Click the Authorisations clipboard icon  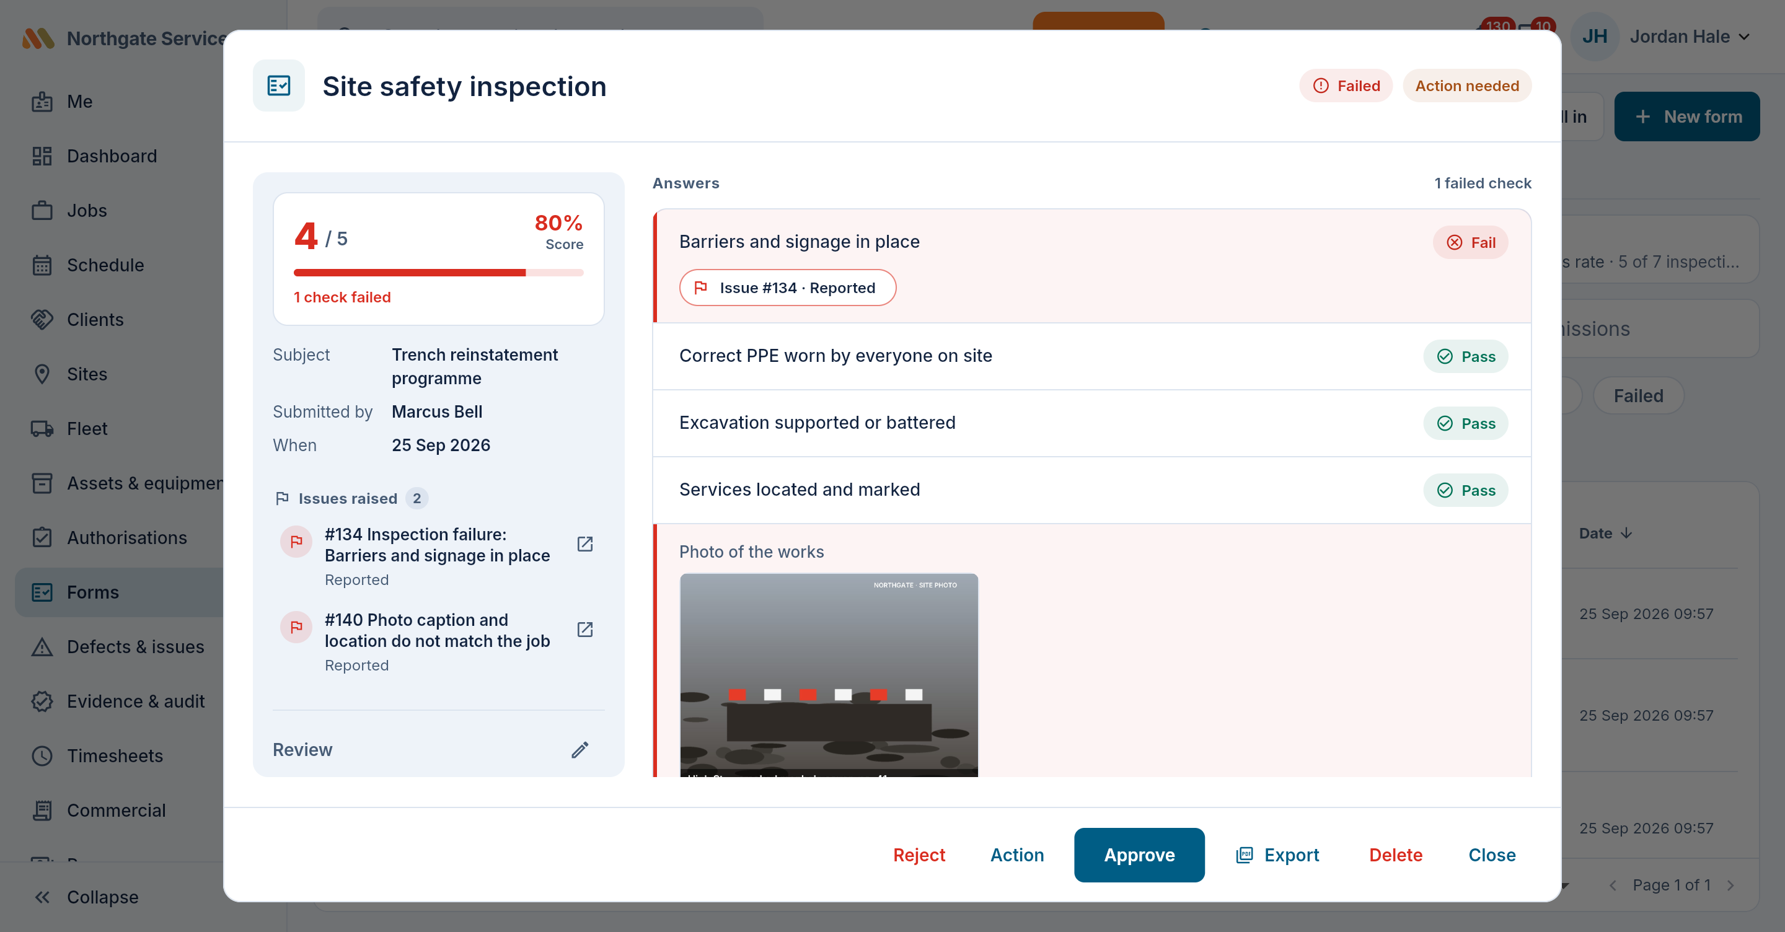coord(42,537)
